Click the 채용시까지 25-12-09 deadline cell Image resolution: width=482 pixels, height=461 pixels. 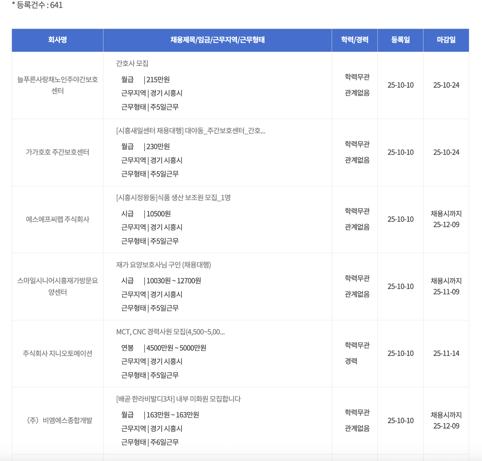click(x=446, y=219)
